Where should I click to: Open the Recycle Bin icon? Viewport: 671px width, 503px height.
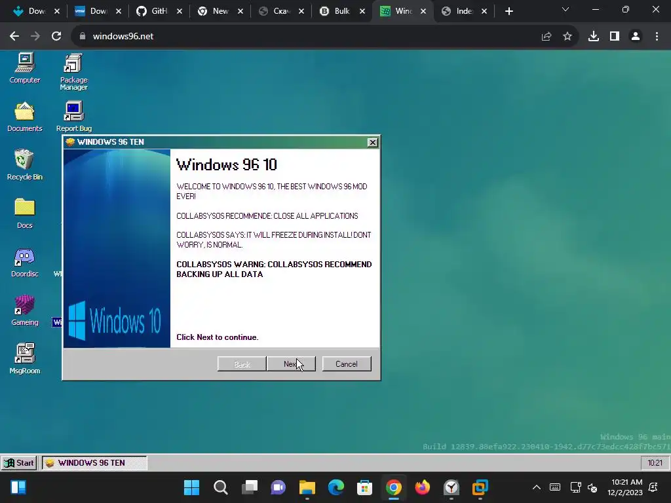click(24, 165)
